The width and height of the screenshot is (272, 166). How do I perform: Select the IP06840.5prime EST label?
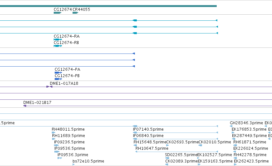148,136
